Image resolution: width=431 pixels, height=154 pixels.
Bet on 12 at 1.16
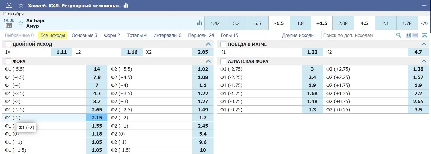[132, 52]
